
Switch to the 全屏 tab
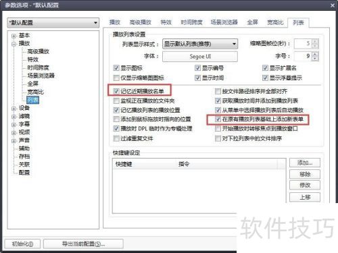click(x=252, y=22)
